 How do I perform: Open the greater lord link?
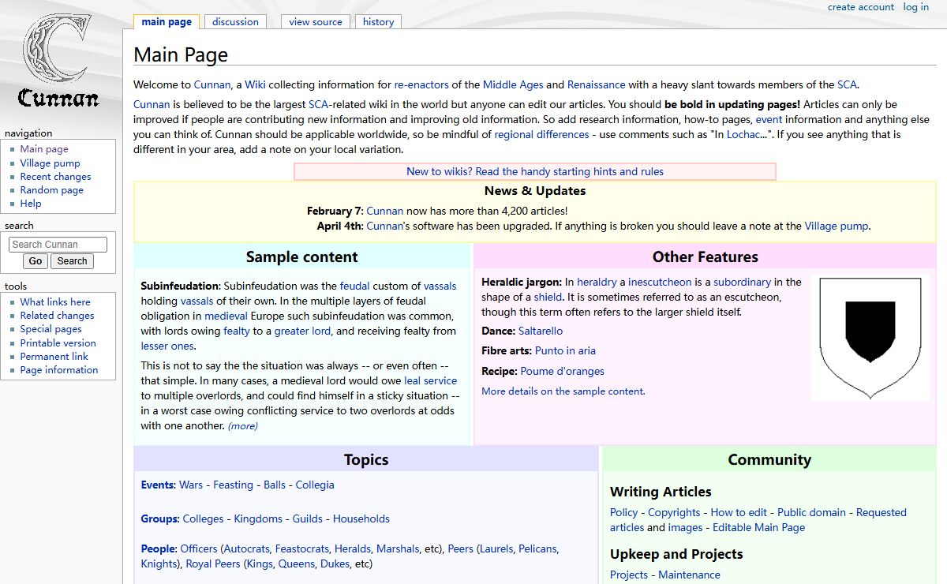(302, 331)
